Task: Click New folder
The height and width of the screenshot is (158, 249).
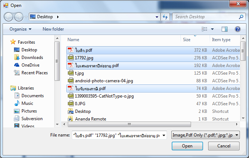Action: click(53, 29)
